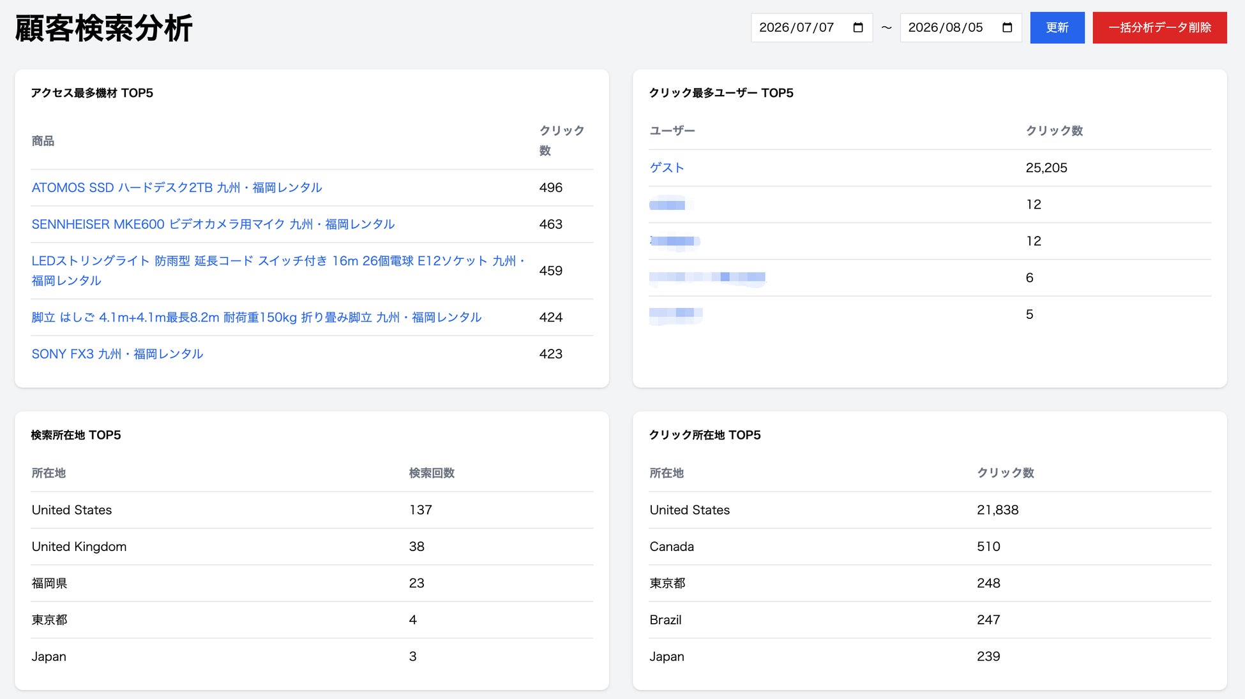Screen dimensions: 1245x699
Task: Open SENNHEISER MKE600 ビデオカメラ用マイク link
Action: tap(213, 224)
